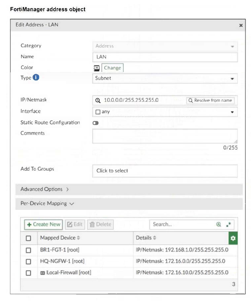Click the regex options icon beside search
Viewport: 251px width, 301px height.
pyautogui.click(x=228, y=224)
